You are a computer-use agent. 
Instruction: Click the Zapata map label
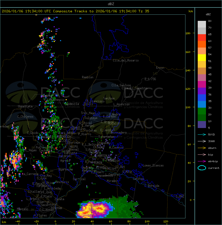click(59, 199)
